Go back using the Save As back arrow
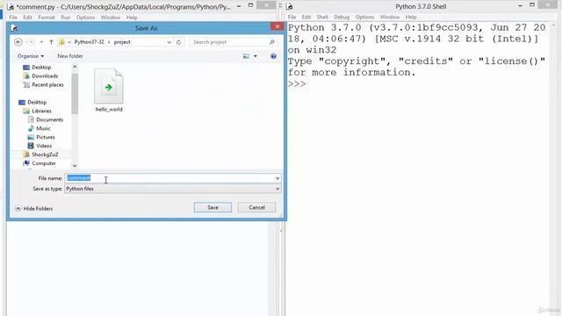 18,42
